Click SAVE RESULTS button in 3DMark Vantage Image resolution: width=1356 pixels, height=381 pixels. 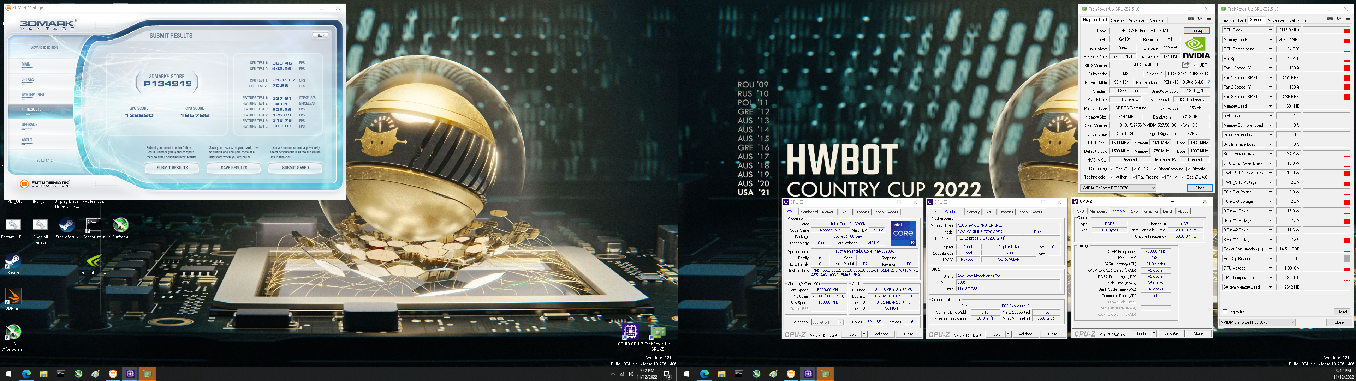pyautogui.click(x=234, y=168)
